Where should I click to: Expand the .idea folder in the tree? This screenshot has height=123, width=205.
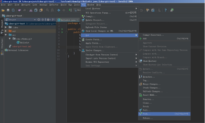point(6,27)
